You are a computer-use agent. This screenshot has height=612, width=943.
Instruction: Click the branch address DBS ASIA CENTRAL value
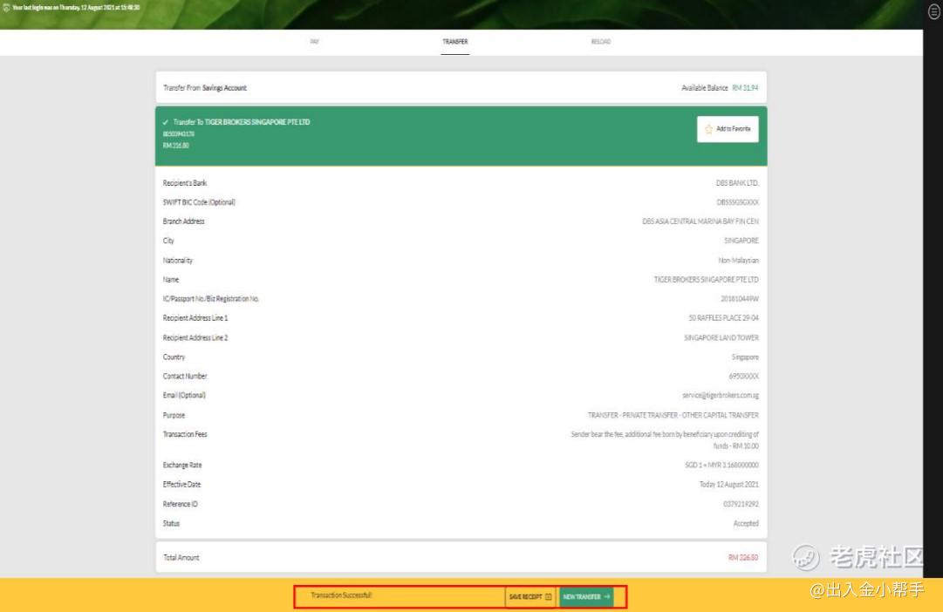[x=700, y=221]
